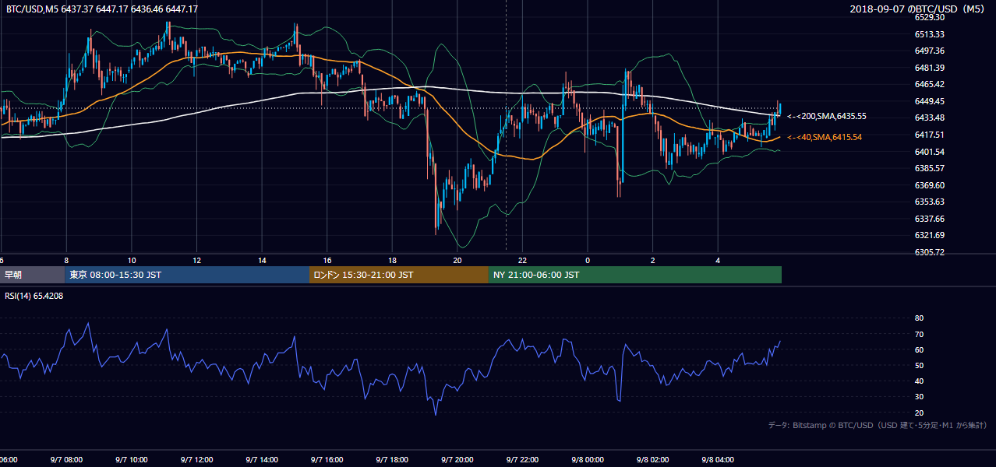Viewport: 996px width, 467px height.
Task: Click the 9/7 20:00 date label
Action: click(457, 460)
